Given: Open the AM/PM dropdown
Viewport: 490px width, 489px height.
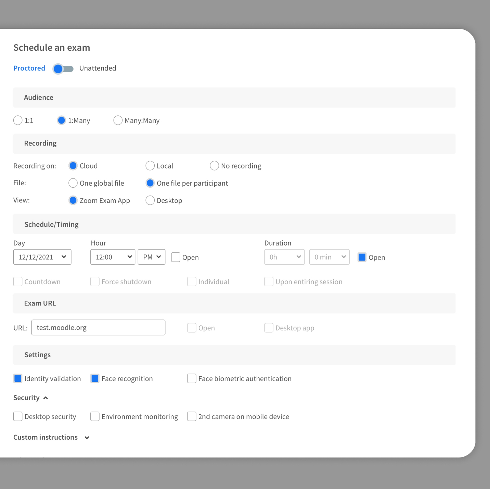Looking at the screenshot, I should pos(151,257).
